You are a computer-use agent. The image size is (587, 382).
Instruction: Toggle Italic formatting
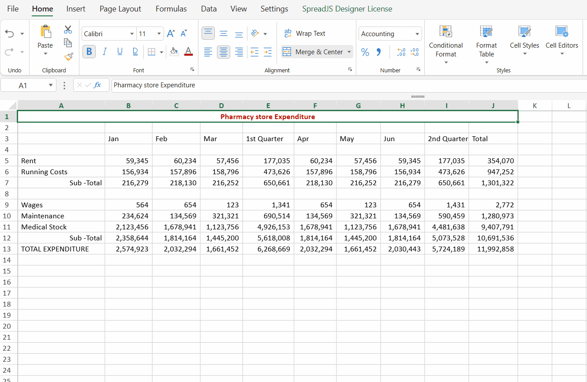tap(105, 52)
